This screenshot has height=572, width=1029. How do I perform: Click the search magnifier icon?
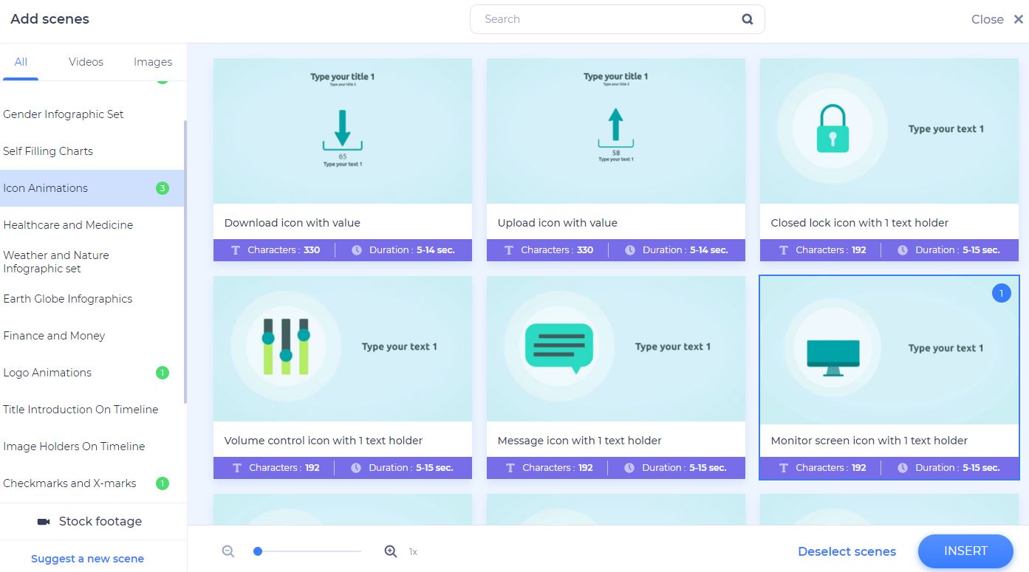pos(746,18)
